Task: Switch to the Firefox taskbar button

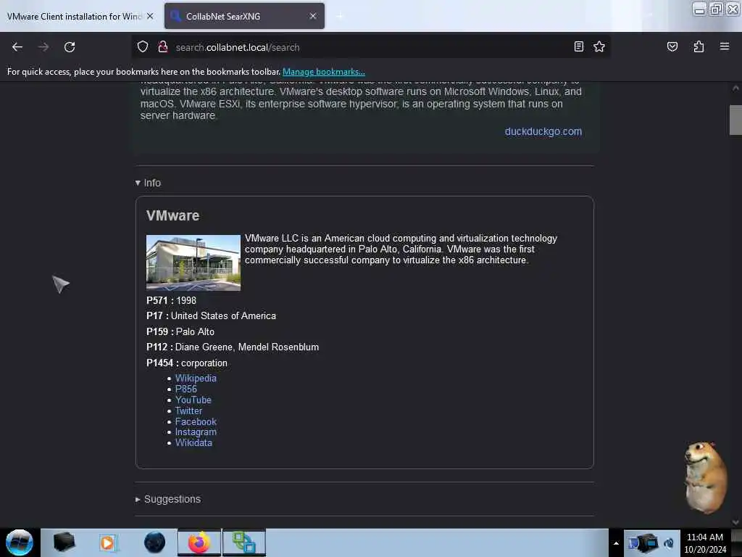Action: (x=199, y=542)
